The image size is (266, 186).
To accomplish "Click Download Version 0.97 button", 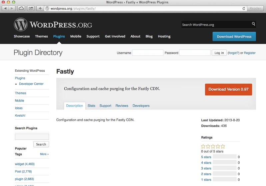I will (228, 89).
